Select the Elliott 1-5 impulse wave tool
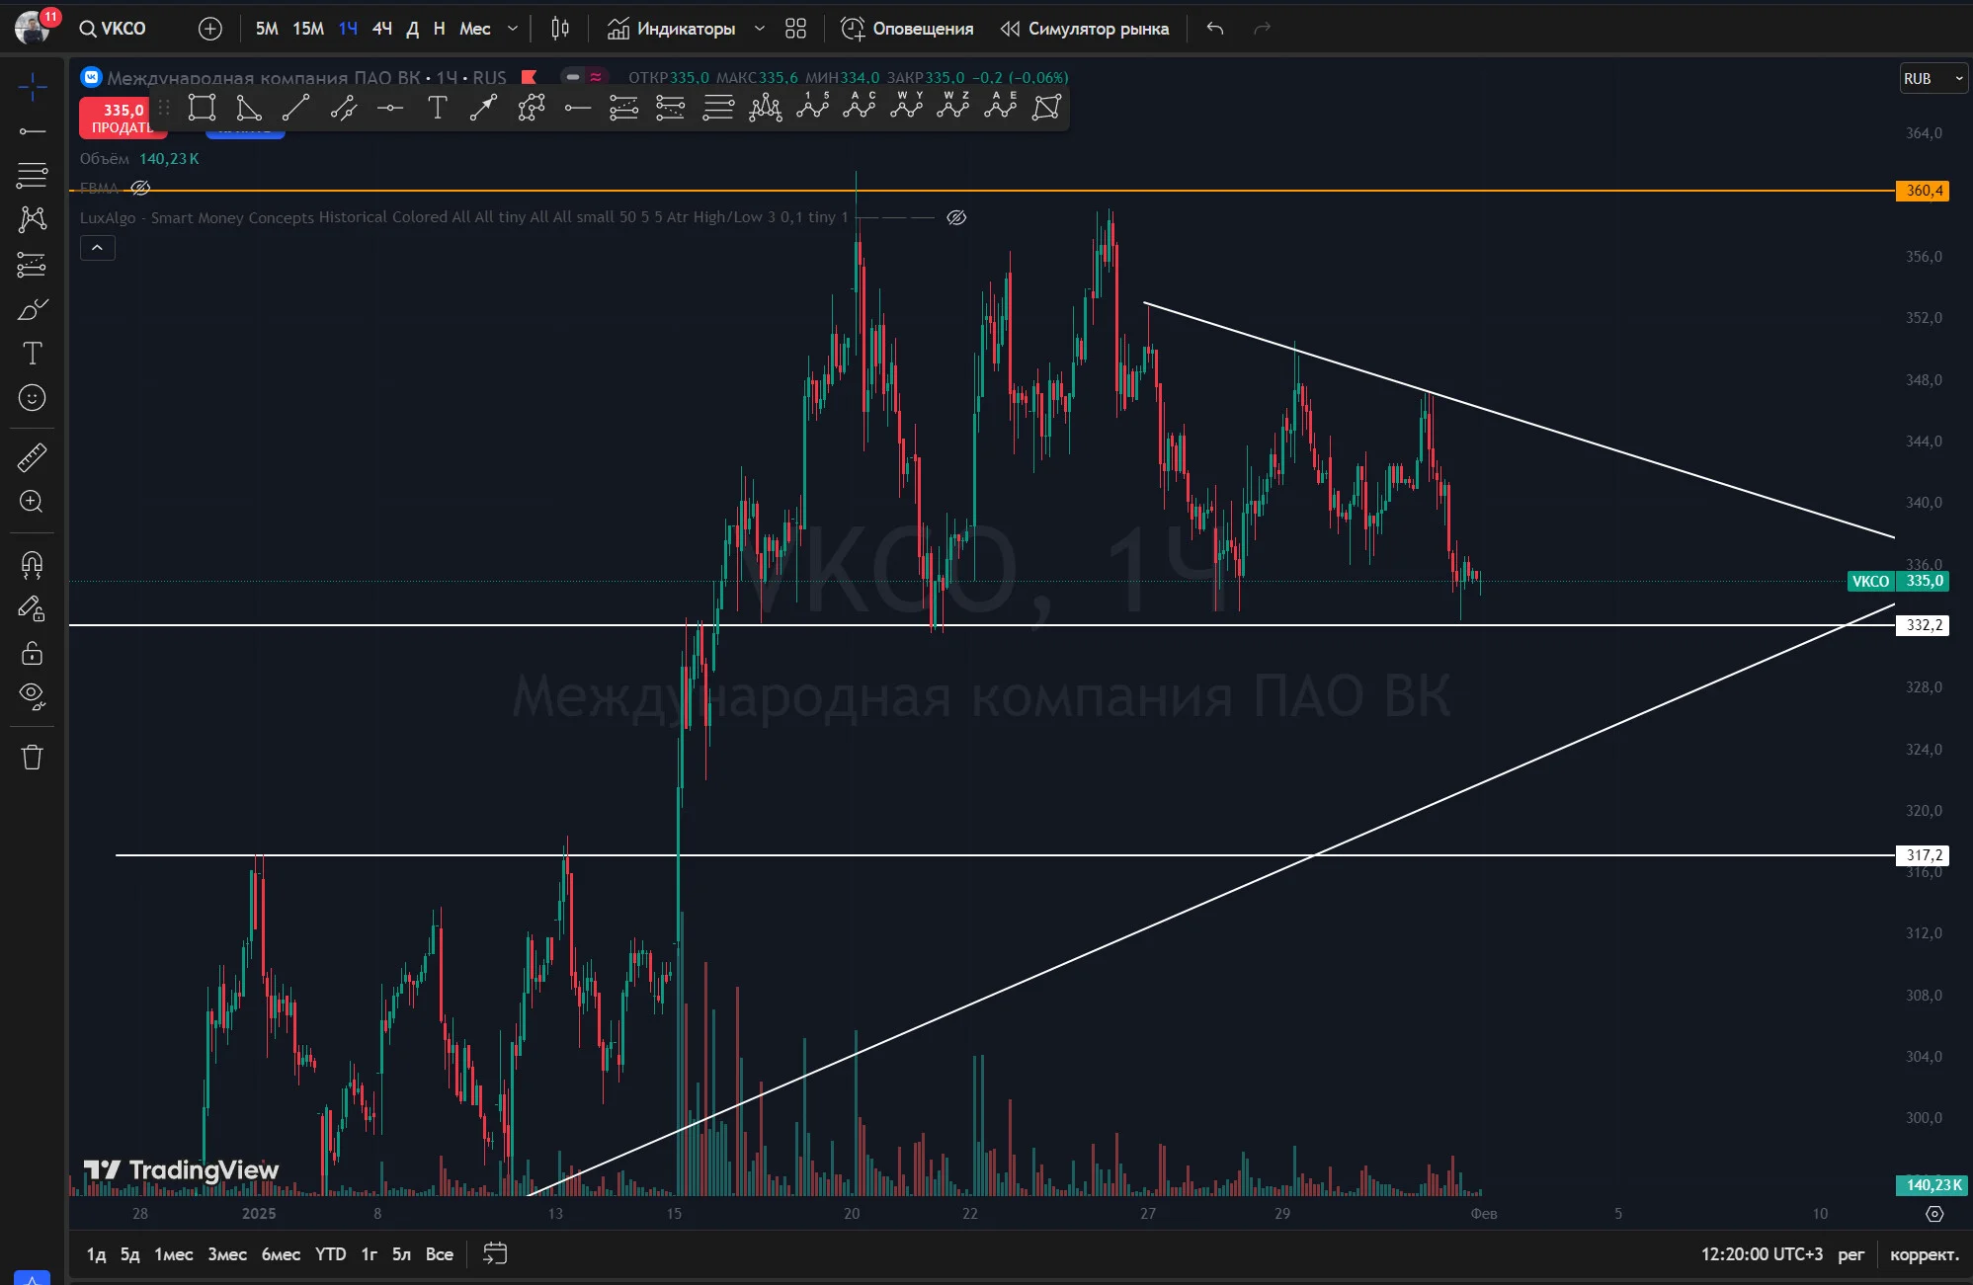Image resolution: width=1973 pixels, height=1285 pixels. click(813, 107)
